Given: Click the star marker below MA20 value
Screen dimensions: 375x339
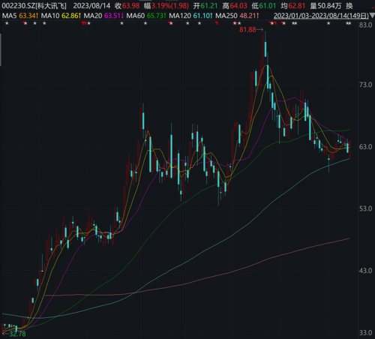Looking at the screenshot, I should (121, 23).
